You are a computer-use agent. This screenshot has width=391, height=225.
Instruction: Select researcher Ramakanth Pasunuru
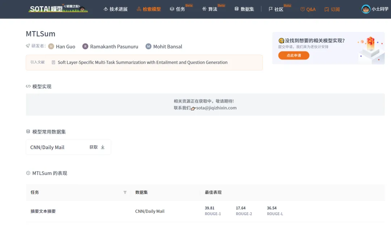(x=114, y=47)
